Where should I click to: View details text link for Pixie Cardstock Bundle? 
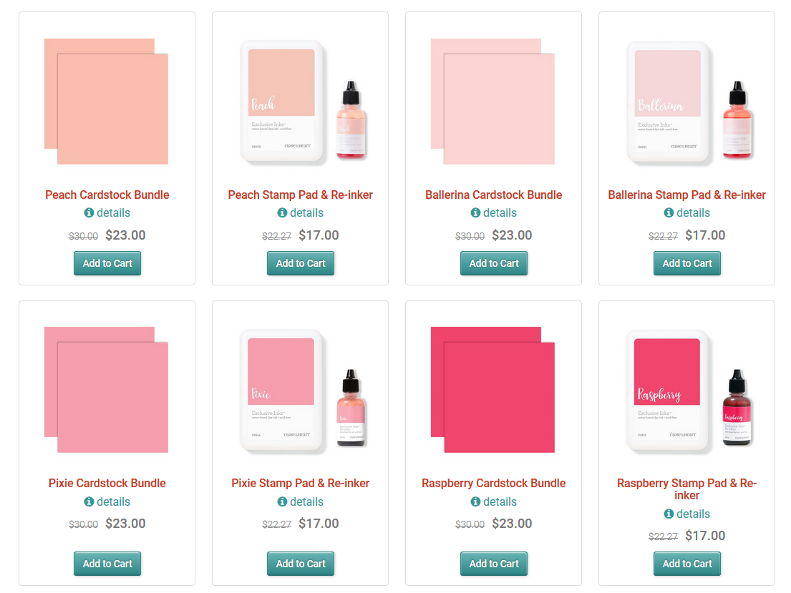[x=114, y=502]
